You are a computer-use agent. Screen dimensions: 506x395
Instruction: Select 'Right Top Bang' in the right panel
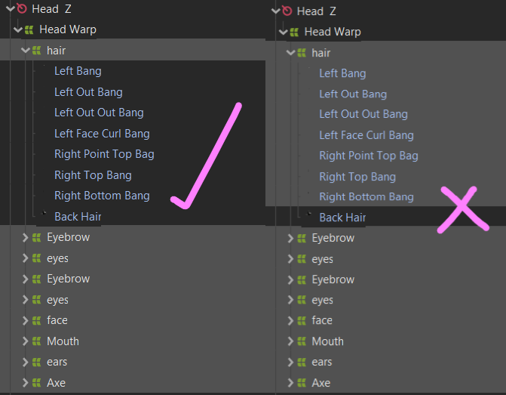357,177
